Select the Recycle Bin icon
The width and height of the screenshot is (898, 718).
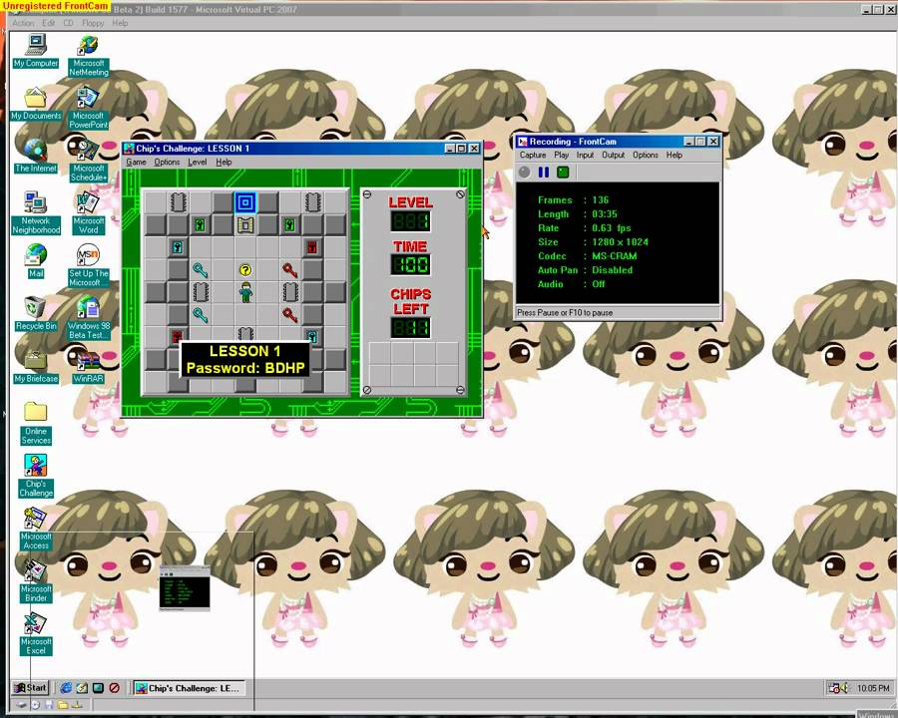pos(36,314)
